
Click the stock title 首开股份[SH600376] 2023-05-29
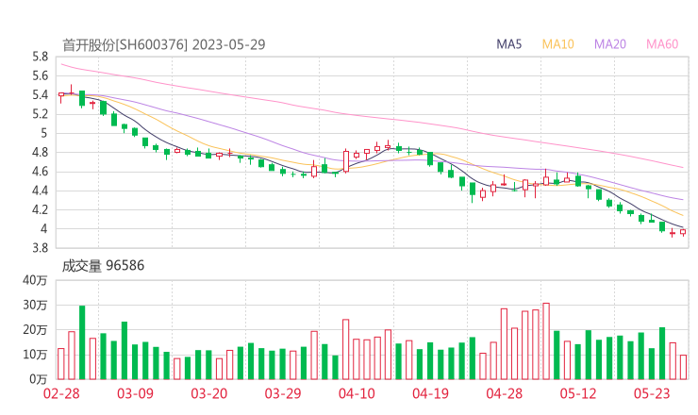[x=163, y=44]
